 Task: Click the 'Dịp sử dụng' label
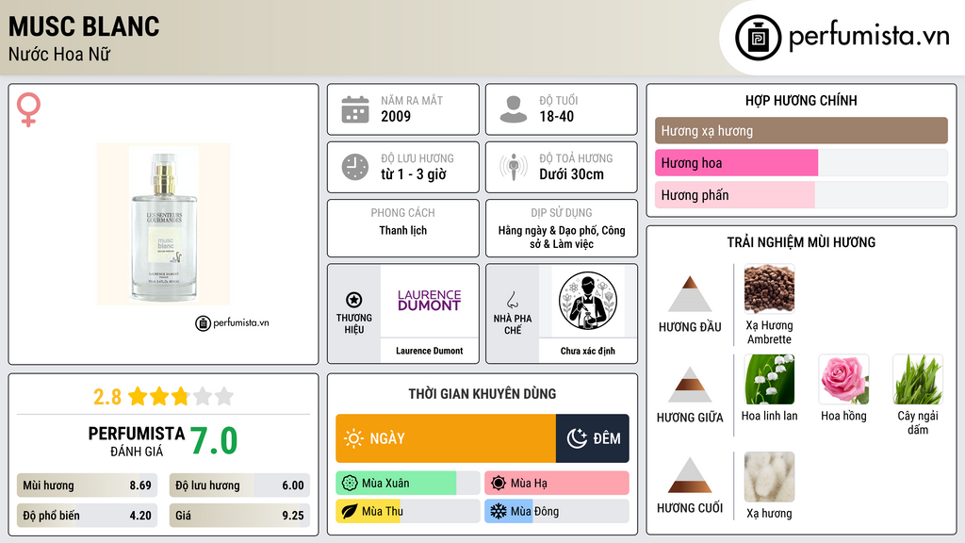tap(562, 212)
